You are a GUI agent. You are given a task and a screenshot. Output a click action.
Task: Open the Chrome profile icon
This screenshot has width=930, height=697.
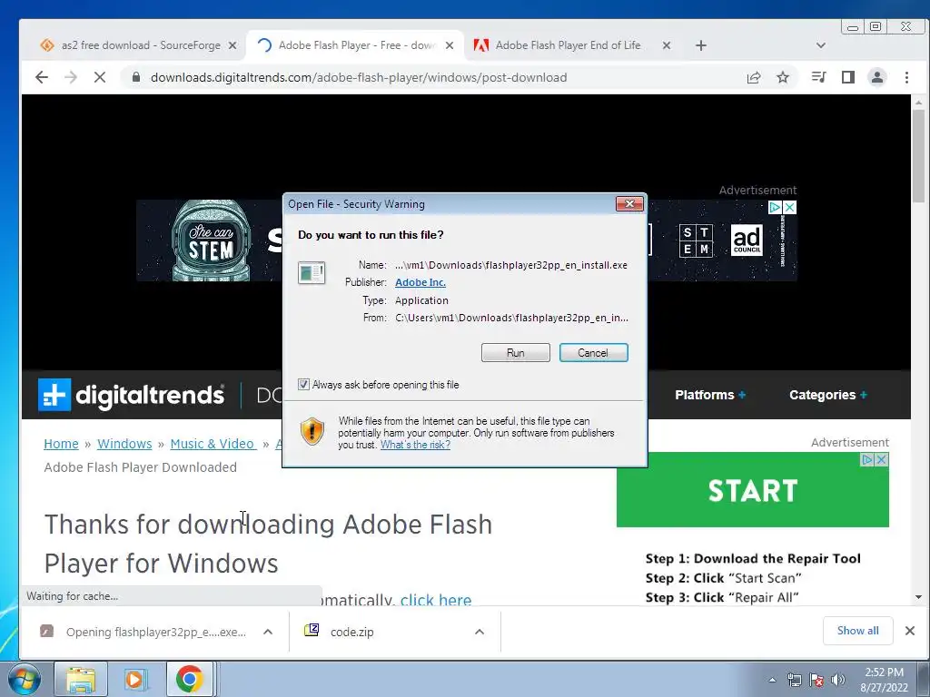tap(877, 77)
